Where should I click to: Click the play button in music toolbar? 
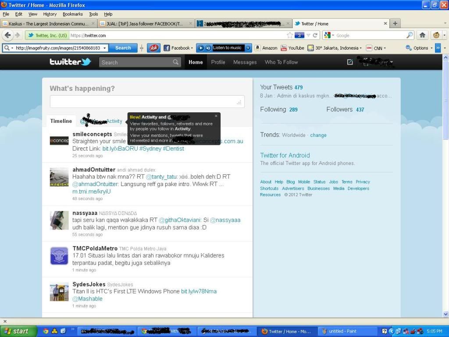201,48
